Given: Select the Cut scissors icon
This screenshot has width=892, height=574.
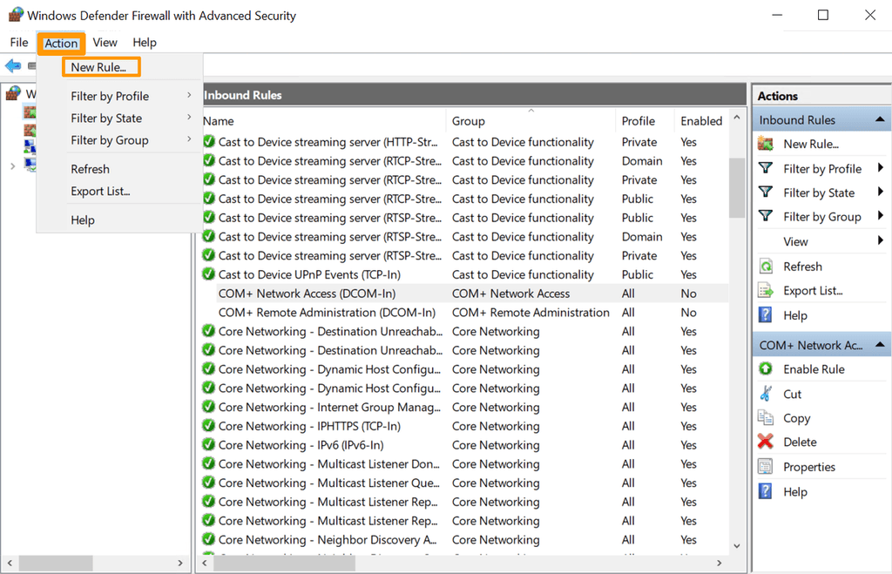Looking at the screenshot, I should pyautogui.click(x=765, y=393).
